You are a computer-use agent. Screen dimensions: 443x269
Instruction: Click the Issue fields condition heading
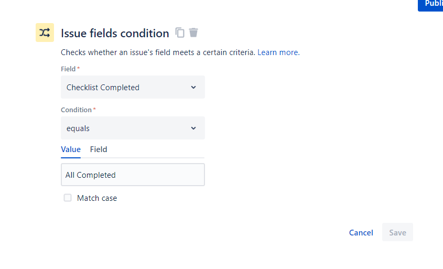pyautogui.click(x=115, y=34)
